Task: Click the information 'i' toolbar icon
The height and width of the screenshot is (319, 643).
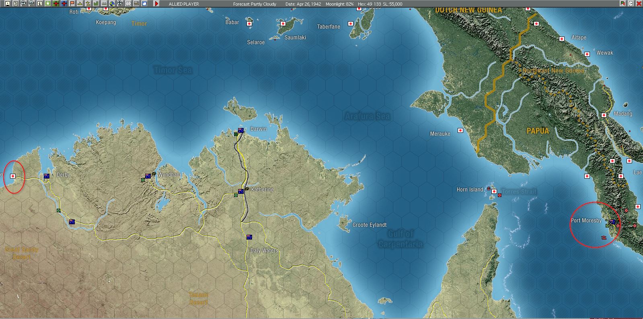Action: (x=40, y=4)
